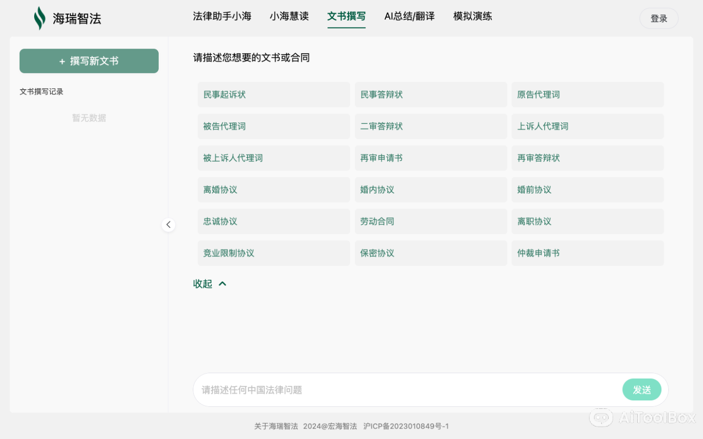Click the AiToolBox watermark icon

pyautogui.click(x=601, y=417)
